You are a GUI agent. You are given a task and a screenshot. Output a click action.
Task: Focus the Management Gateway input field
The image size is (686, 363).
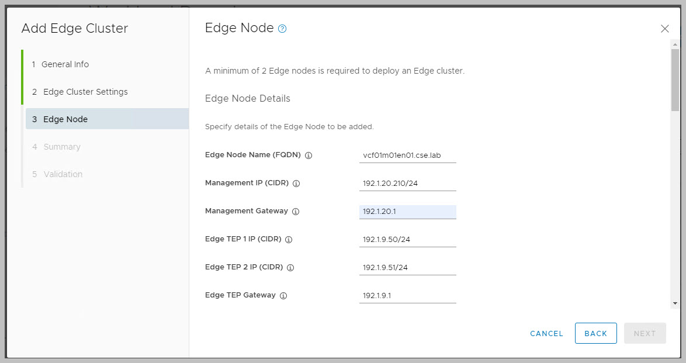(407, 211)
